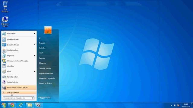The height and width of the screenshot is (108, 193).
Task: Click the Başlarken icon
Action: (x=4, y=55)
